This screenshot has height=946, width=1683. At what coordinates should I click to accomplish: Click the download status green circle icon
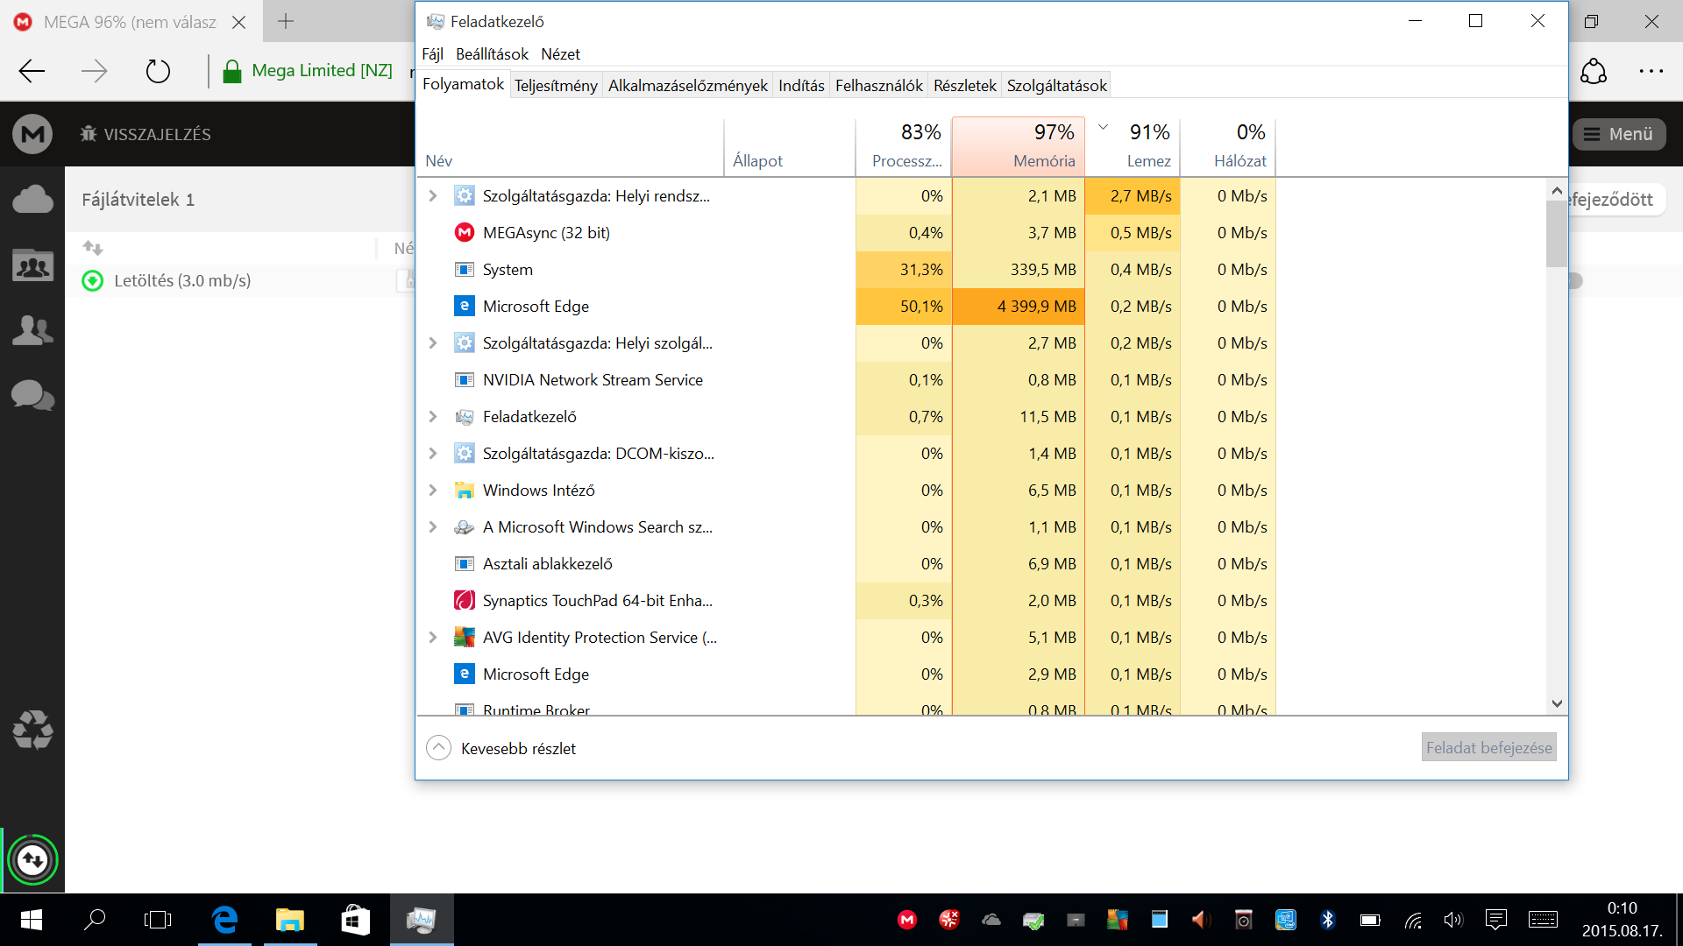92,281
